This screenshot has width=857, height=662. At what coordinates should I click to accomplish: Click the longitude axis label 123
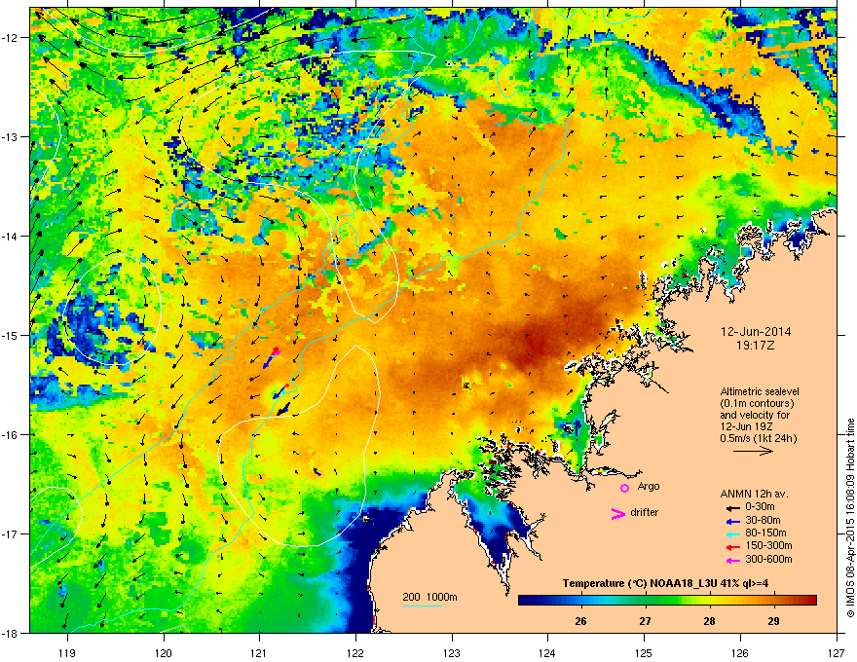coord(452,652)
